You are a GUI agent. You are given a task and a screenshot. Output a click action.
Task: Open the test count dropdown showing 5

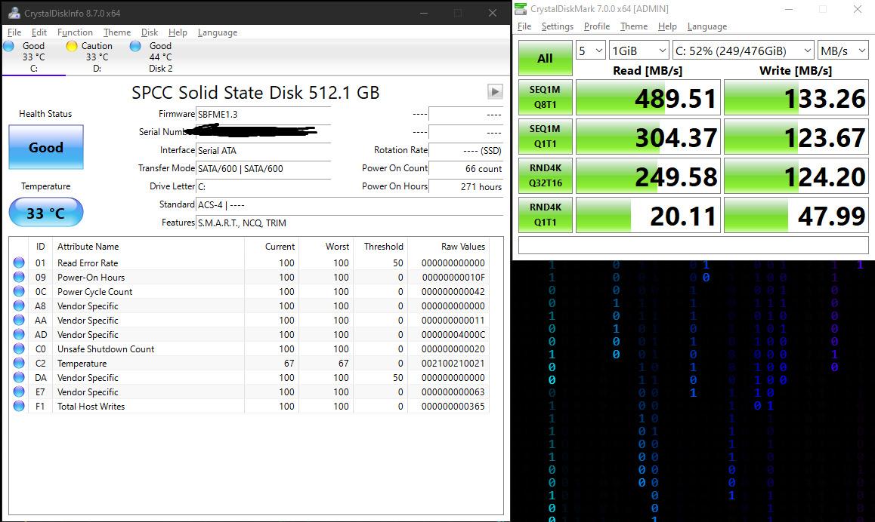[590, 51]
